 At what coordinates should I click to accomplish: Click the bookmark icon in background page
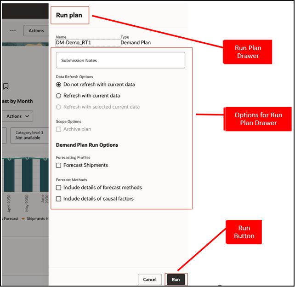pos(6,86)
